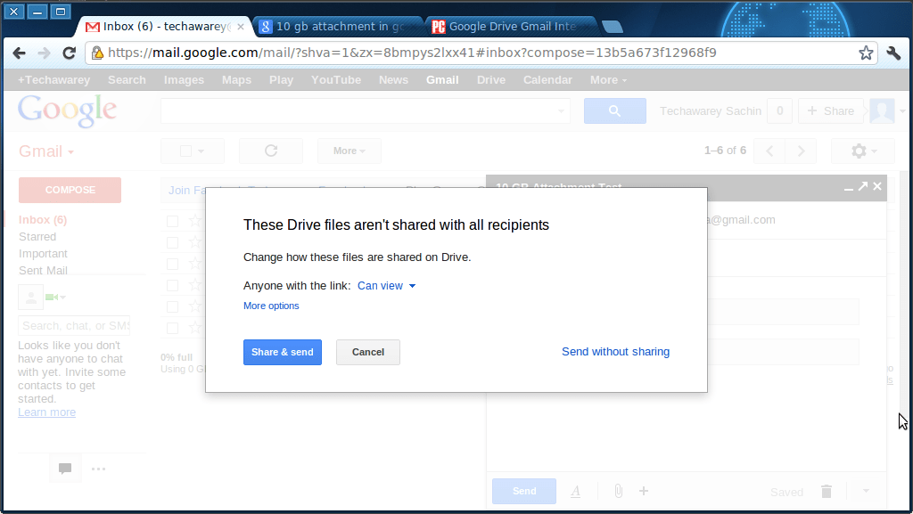Open settings gear dropdown arrow
This screenshot has height=514, width=913.
pyautogui.click(x=874, y=151)
